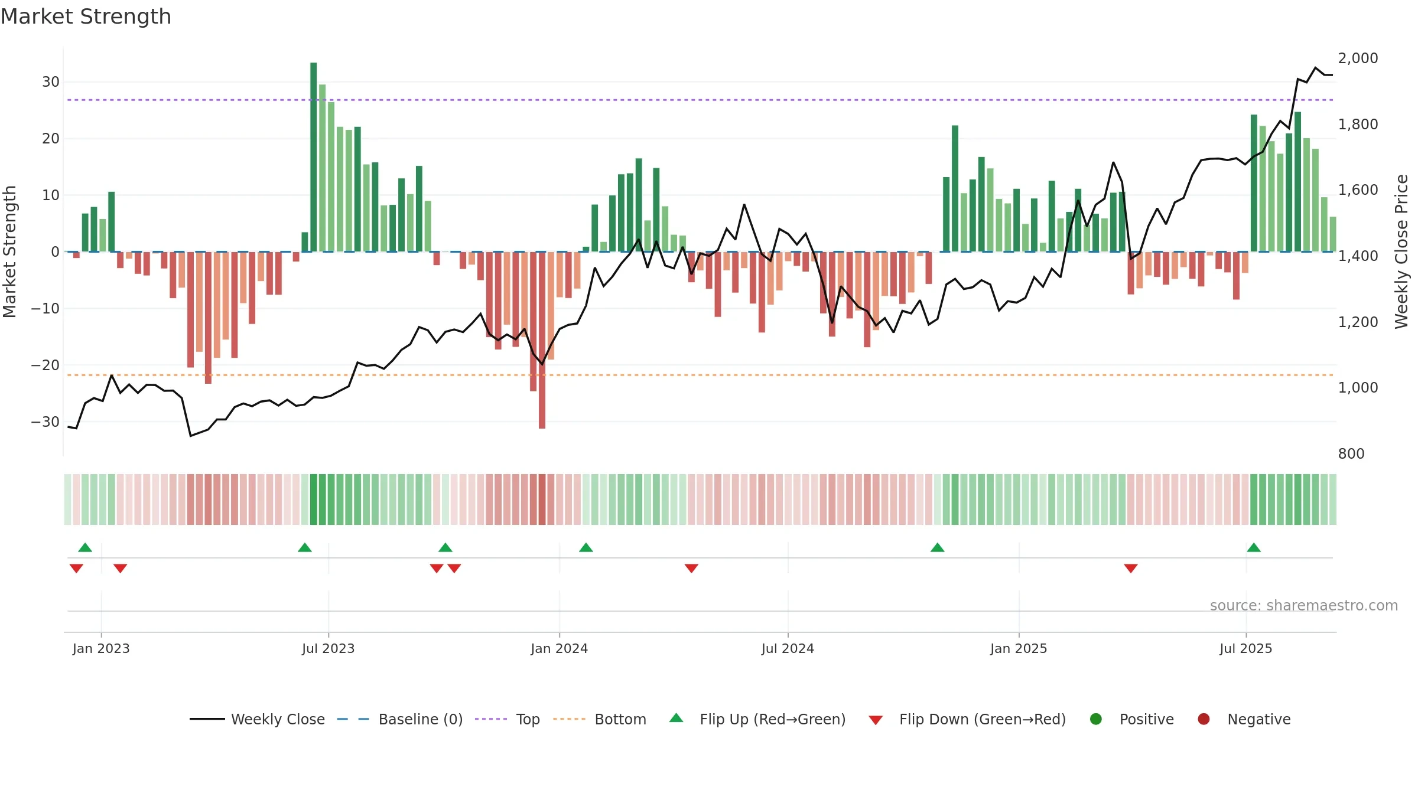Screen dimensions: 1418x797
Task: Select the flip-down marker between Jan and Jul 2025
Action: [x=1131, y=568]
